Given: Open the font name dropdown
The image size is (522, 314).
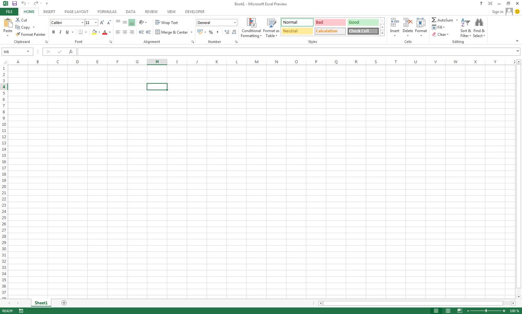Looking at the screenshot, I should pyautogui.click(x=82, y=23).
